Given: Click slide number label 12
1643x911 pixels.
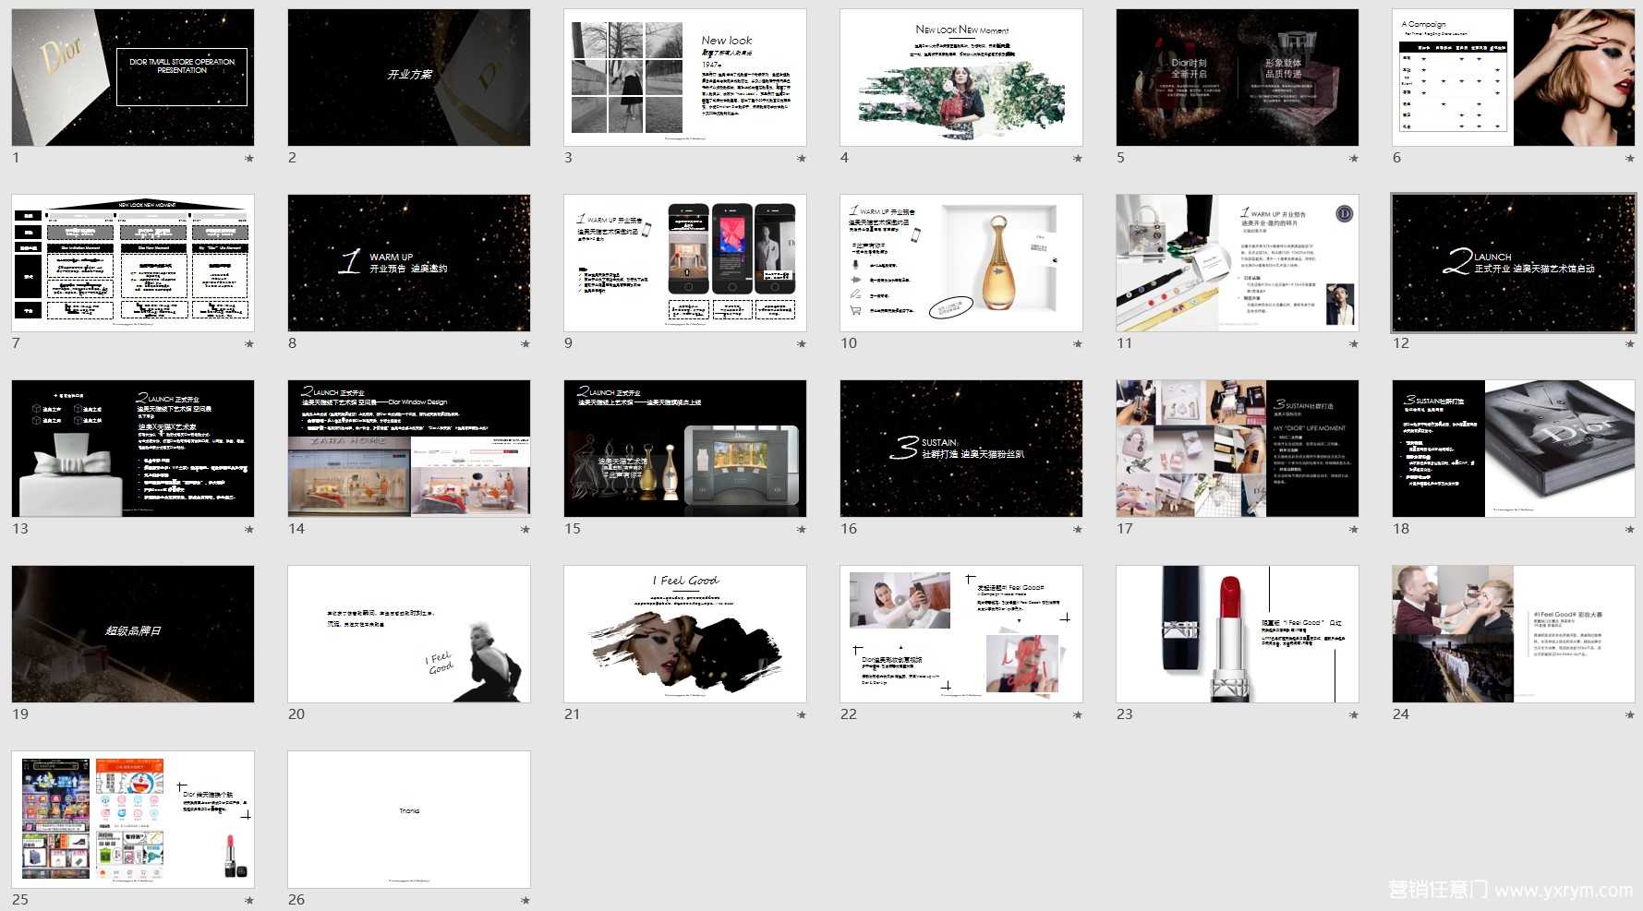Looking at the screenshot, I should click(x=1401, y=343).
